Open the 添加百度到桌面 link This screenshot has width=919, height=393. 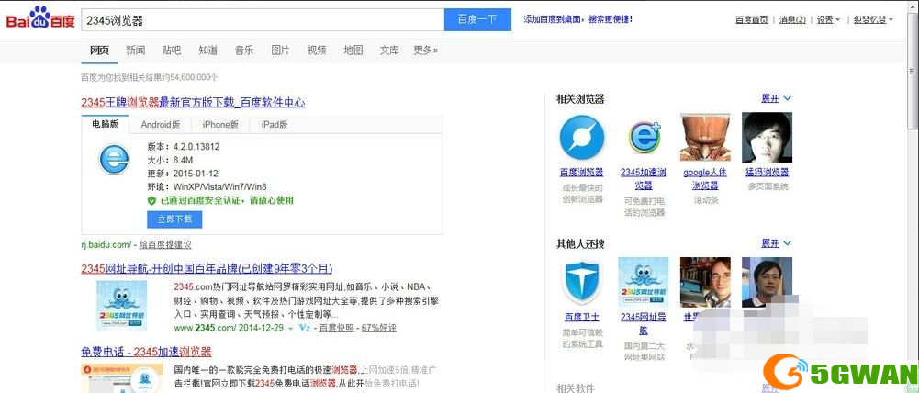point(577,19)
